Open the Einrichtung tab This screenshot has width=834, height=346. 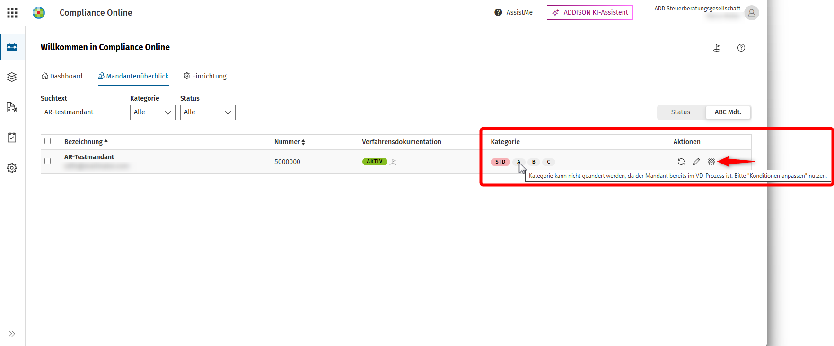[x=205, y=76]
